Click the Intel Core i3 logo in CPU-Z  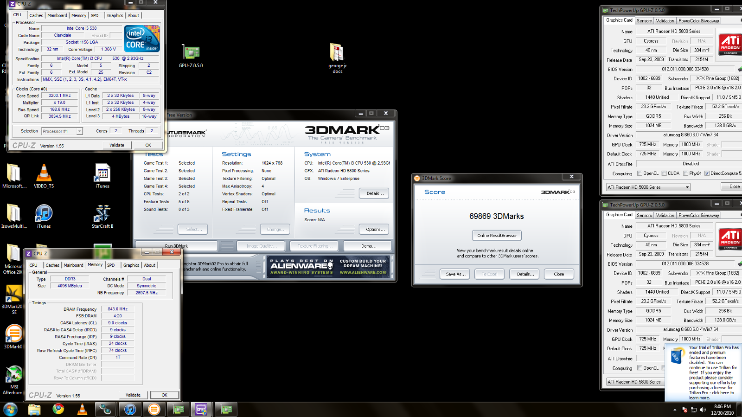[x=142, y=38]
